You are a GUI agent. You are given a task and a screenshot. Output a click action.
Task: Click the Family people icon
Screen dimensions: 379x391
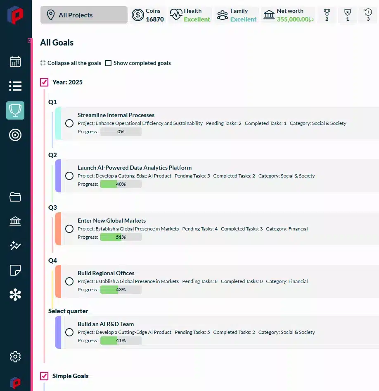click(222, 15)
